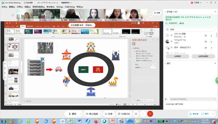Show next participant videos arrow

[151, 15]
